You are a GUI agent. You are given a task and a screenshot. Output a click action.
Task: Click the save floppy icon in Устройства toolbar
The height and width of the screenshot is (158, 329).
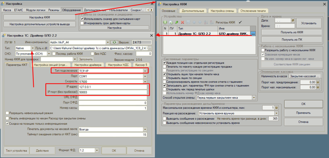188,22
